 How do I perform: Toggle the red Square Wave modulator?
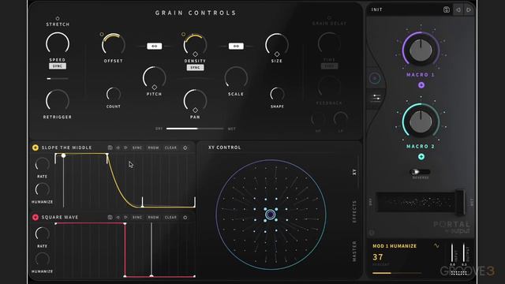(36, 218)
